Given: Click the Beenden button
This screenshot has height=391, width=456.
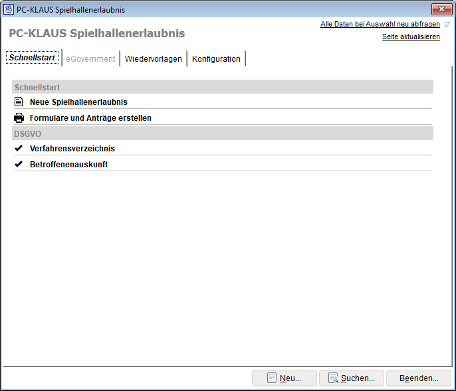Looking at the screenshot, I should [x=419, y=378].
